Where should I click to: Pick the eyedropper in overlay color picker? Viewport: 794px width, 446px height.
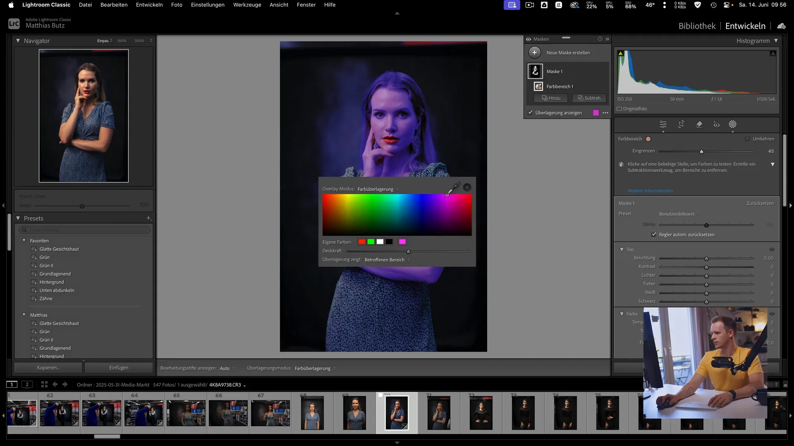[455, 187]
